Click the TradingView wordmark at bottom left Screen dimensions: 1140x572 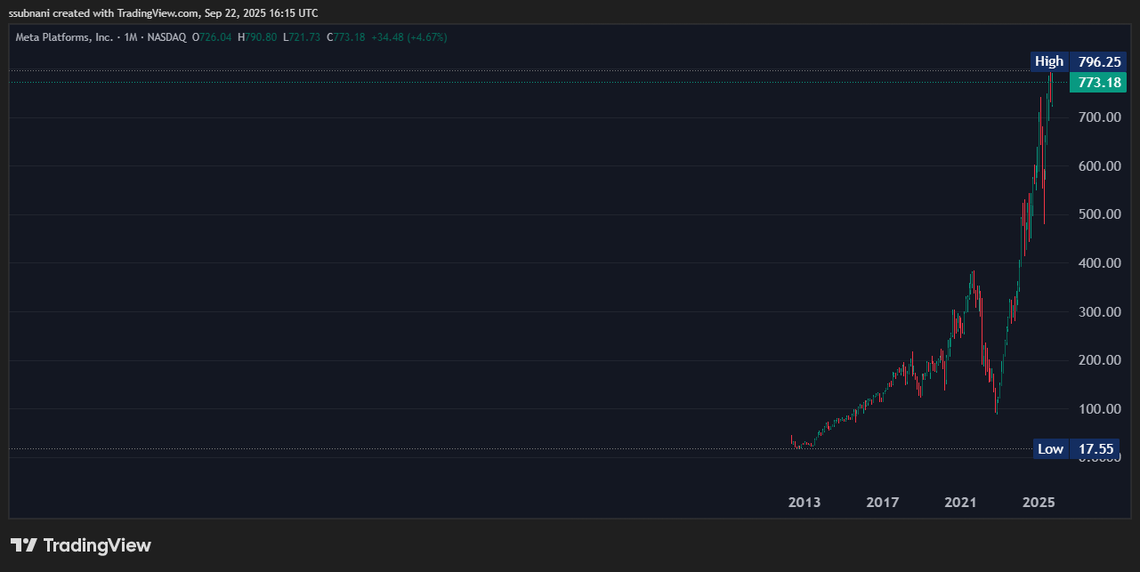click(x=98, y=544)
